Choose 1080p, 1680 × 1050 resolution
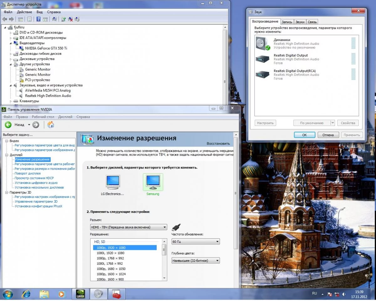The image size is (376, 301). click(x=111, y=269)
